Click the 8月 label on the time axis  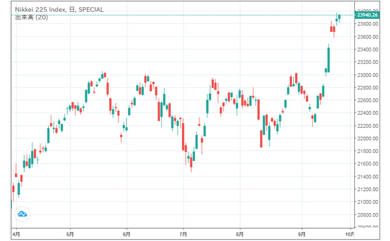(240, 234)
